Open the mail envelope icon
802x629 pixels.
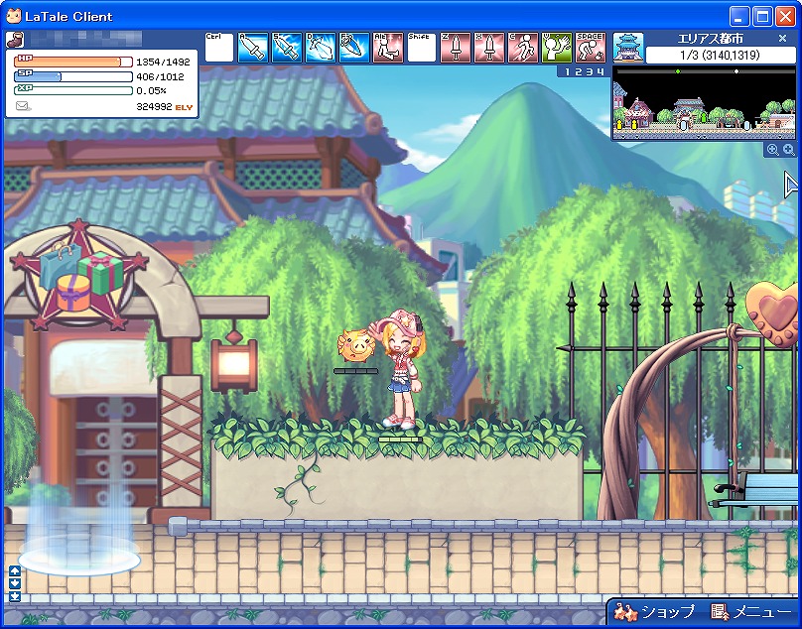pyautogui.click(x=23, y=106)
